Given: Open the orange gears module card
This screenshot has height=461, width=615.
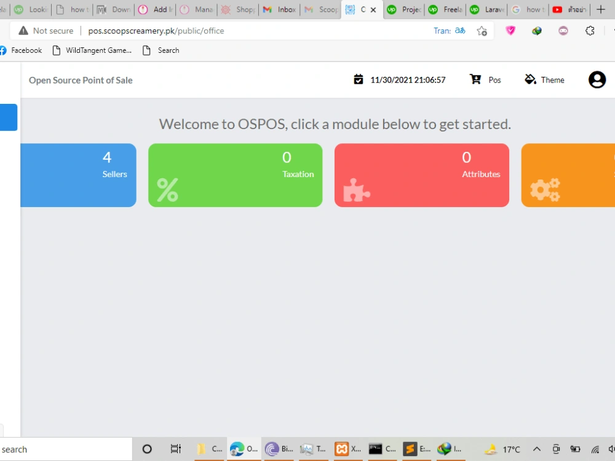Looking at the screenshot, I should (x=568, y=175).
